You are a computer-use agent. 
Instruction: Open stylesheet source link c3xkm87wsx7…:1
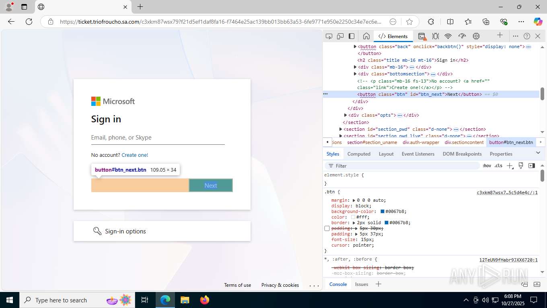507,192
